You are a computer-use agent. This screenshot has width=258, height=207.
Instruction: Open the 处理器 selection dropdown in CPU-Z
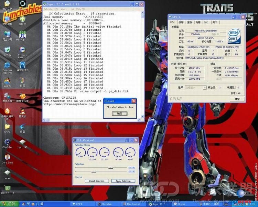pyautogui.click(x=195, y=88)
